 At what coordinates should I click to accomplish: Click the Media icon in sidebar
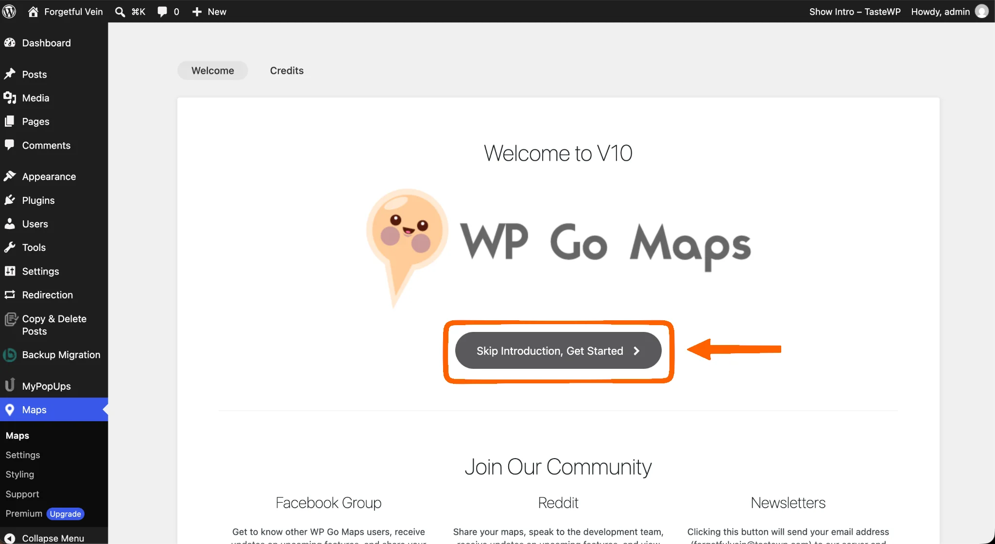coord(10,98)
